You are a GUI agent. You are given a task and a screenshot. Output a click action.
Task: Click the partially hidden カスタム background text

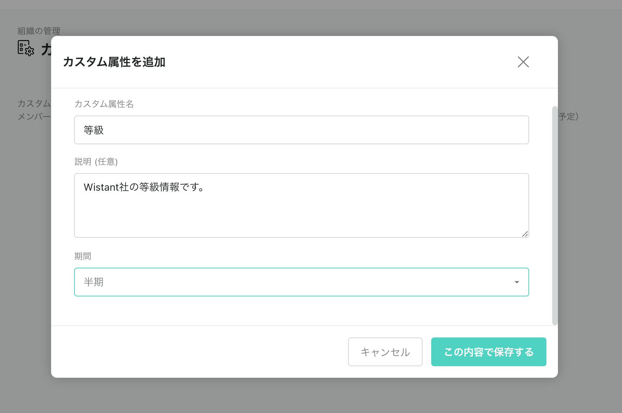tap(34, 104)
